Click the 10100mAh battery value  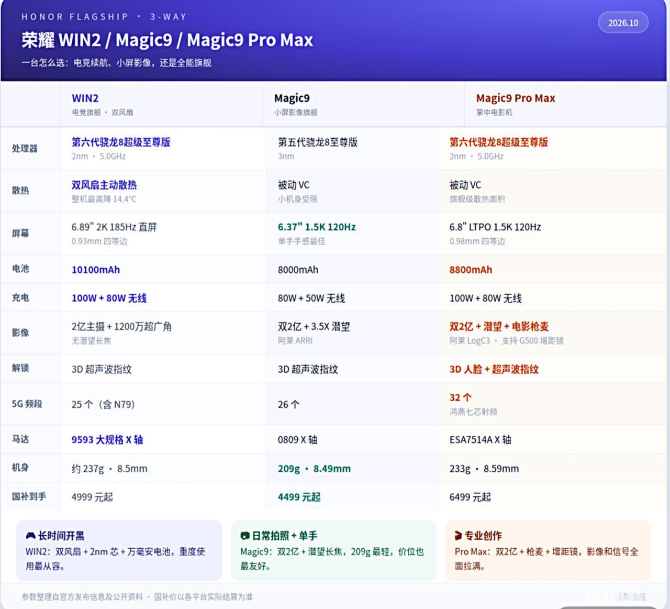coord(96,270)
